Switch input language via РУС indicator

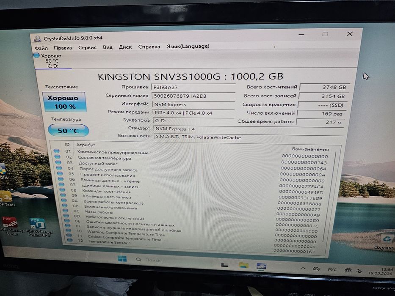pyautogui.click(x=332, y=270)
